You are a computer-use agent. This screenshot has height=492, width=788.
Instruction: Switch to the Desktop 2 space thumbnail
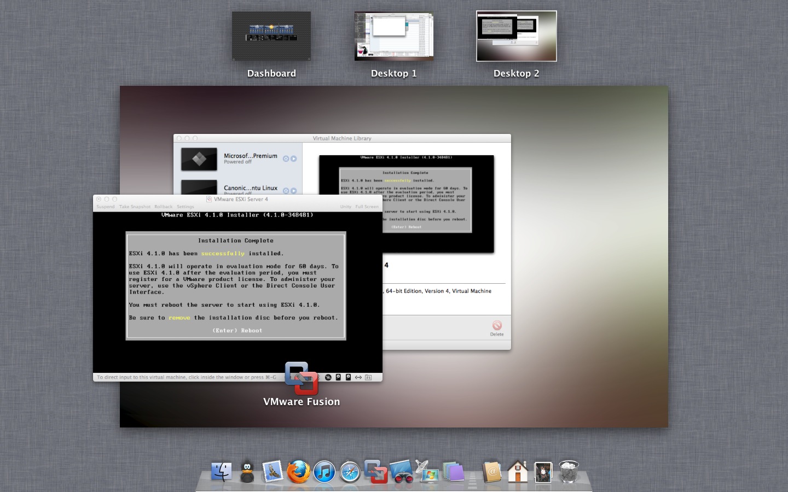(517, 36)
